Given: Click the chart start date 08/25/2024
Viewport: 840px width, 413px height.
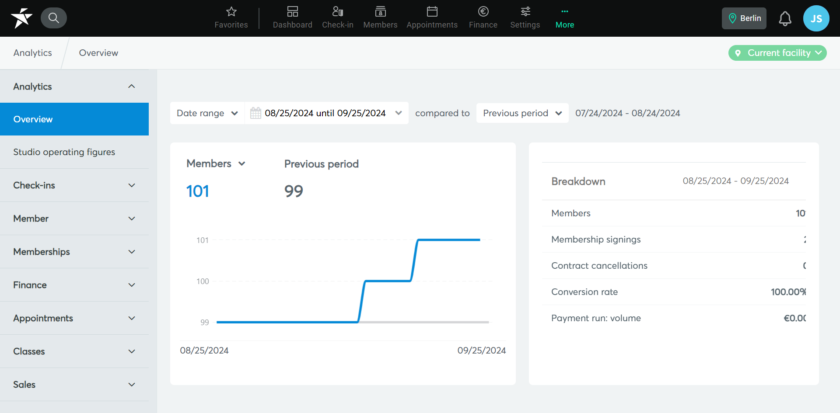Looking at the screenshot, I should 204,351.
